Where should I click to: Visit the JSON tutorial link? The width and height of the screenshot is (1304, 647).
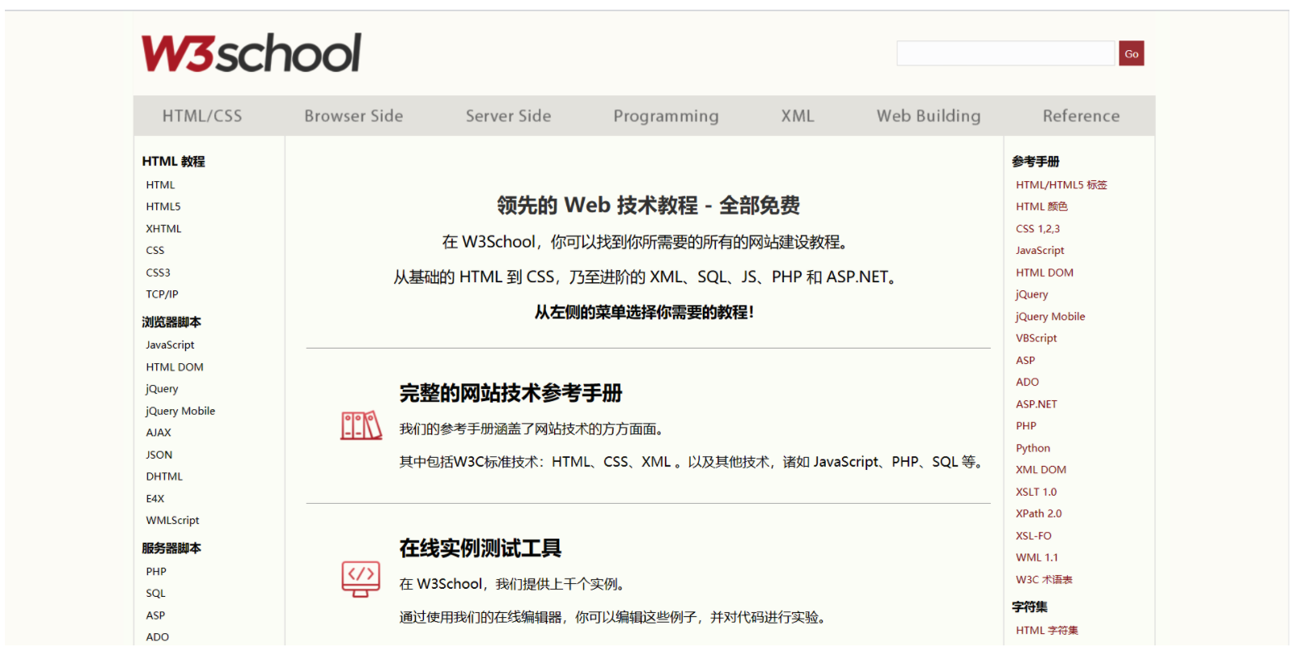(159, 455)
